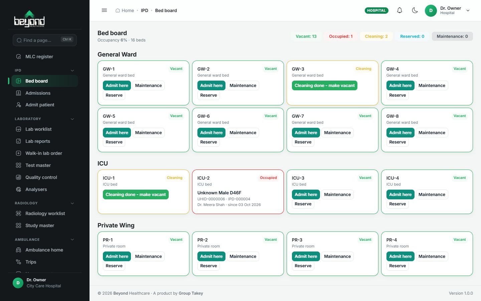Toggle dark mode moon icon
Screen dimensions: 481x301
tap(415, 10)
